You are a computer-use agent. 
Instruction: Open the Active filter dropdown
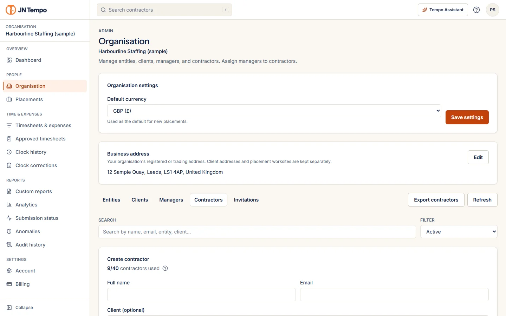pos(459,232)
